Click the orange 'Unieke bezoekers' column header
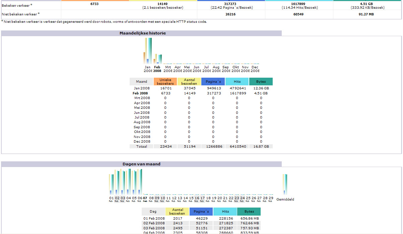Viewport: 403px width, 234px height. click(x=165, y=81)
